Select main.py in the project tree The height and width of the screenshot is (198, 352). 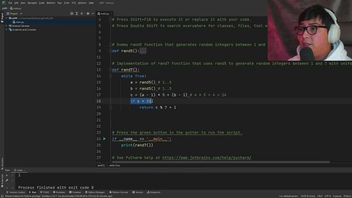18,22
